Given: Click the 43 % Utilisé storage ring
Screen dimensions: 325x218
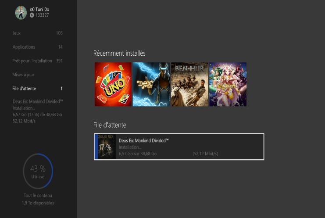Looking at the screenshot, I should tap(38, 171).
